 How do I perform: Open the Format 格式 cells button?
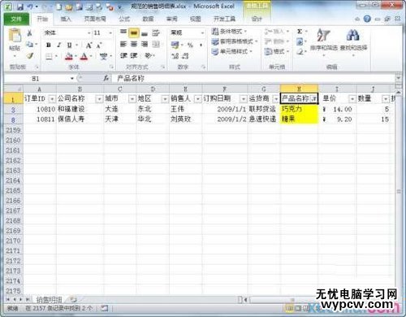[x=277, y=51]
